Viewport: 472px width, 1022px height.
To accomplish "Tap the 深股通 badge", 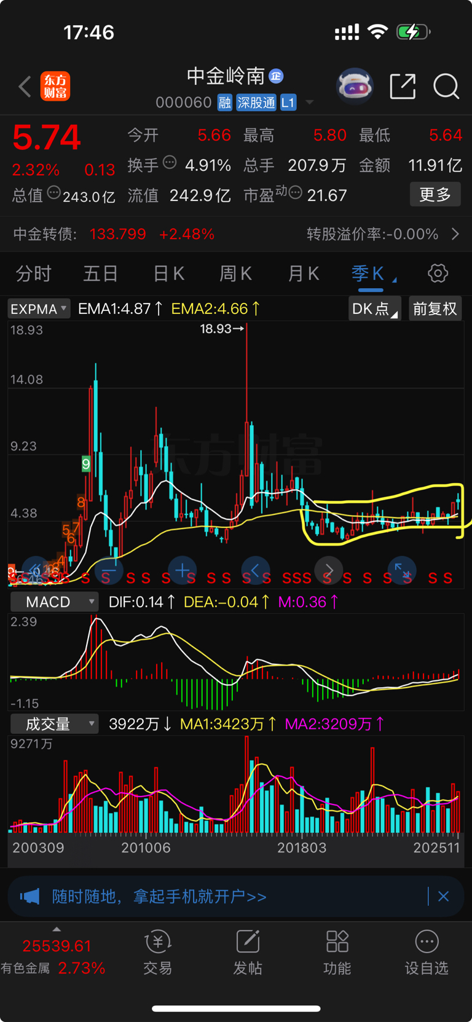I will [x=256, y=103].
